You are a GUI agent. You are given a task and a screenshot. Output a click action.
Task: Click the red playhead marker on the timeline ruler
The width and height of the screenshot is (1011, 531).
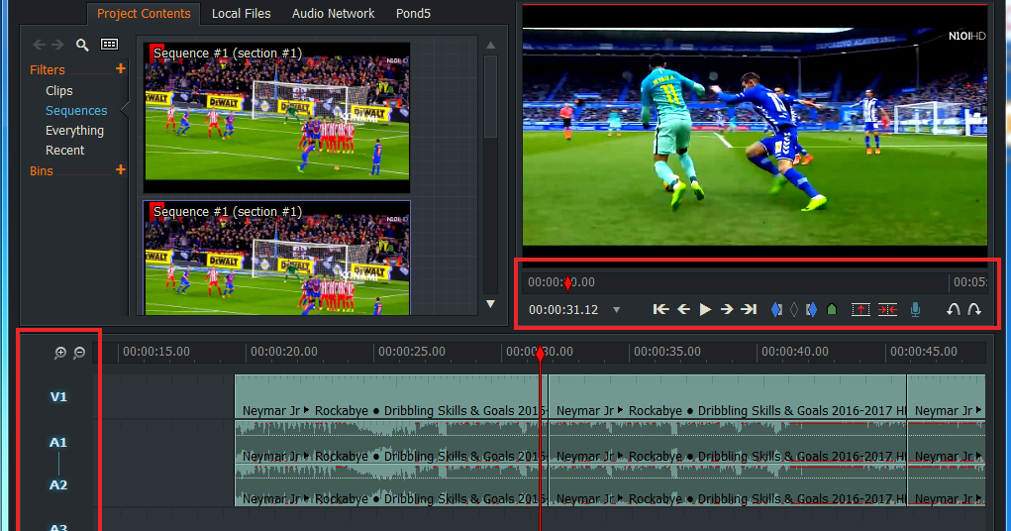[x=541, y=353]
